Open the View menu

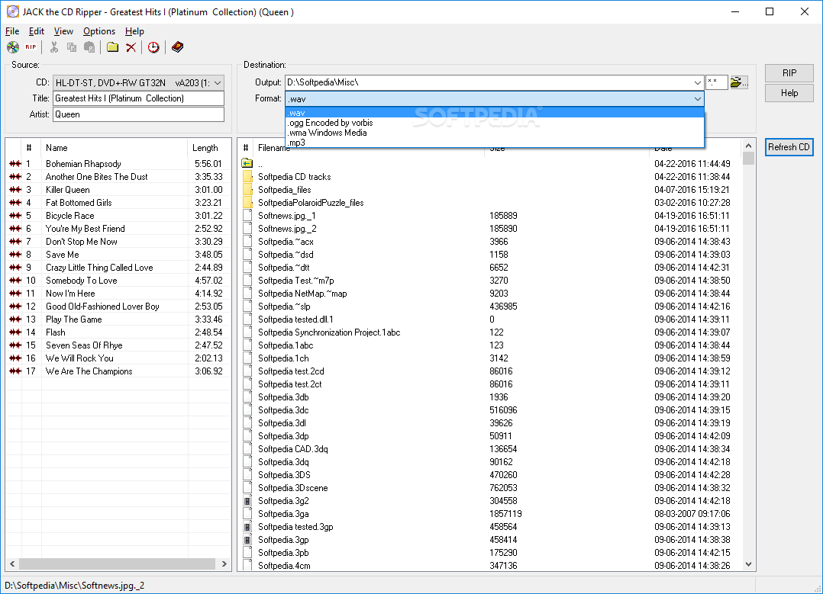(63, 31)
